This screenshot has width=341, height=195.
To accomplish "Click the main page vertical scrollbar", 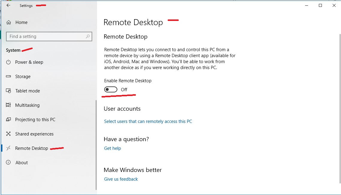I will 340,109.
